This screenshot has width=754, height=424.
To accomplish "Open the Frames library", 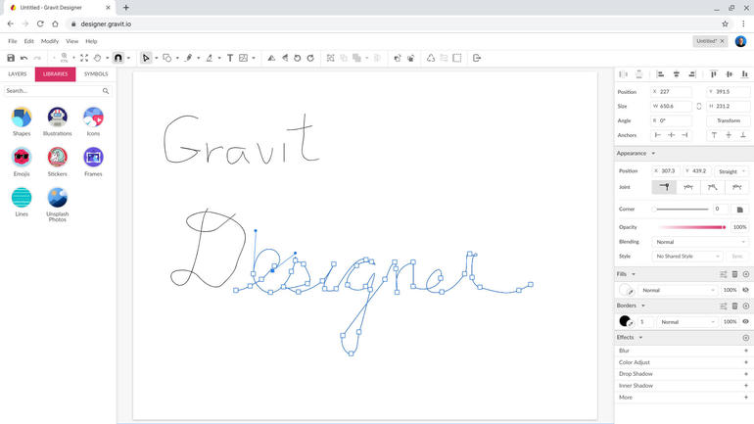I will click(93, 162).
